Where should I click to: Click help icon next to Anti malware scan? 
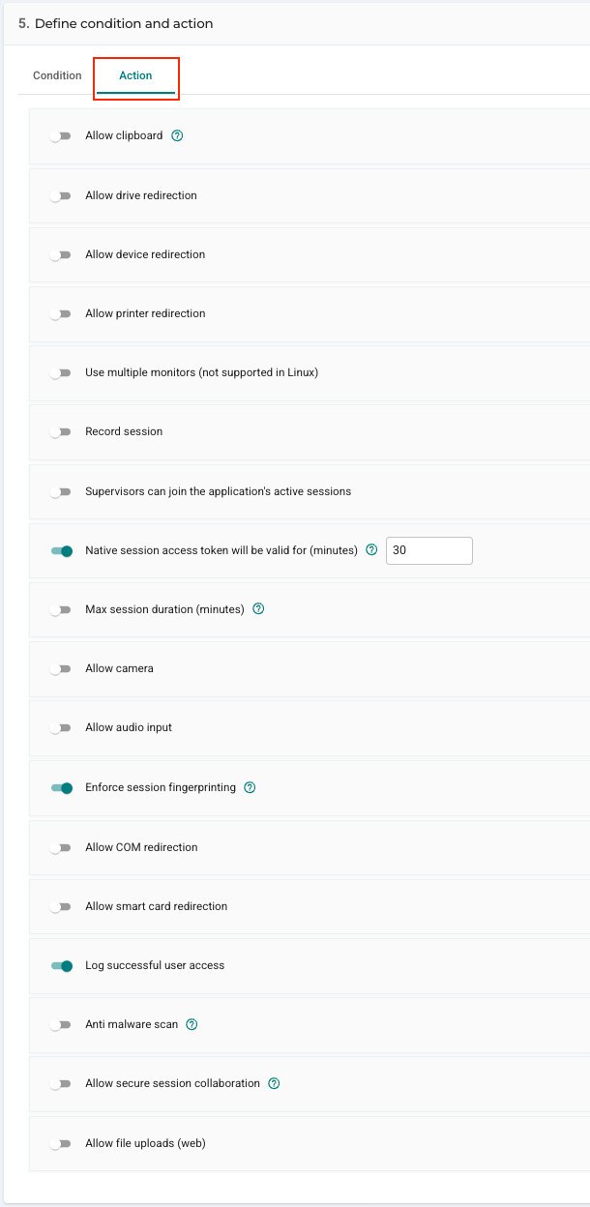click(192, 1024)
